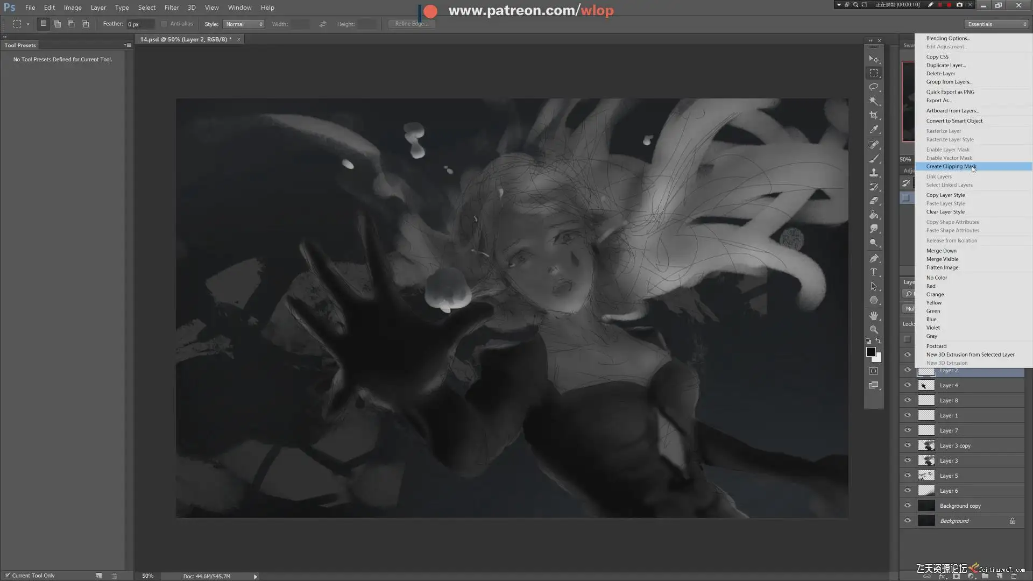Image resolution: width=1033 pixels, height=581 pixels.
Task: Select the Magic Wand tool
Action: point(873,101)
